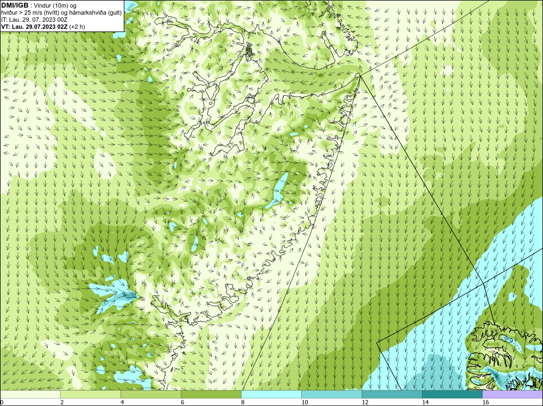Click the legend label "0"
The image size is (543, 406).
point(2,402)
